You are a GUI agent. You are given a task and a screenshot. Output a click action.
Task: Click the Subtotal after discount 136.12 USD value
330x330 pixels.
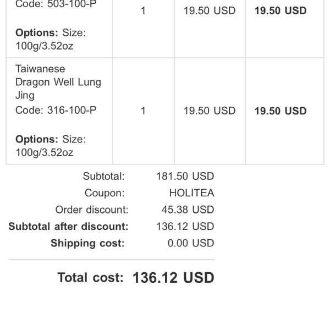pyautogui.click(x=185, y=227)
